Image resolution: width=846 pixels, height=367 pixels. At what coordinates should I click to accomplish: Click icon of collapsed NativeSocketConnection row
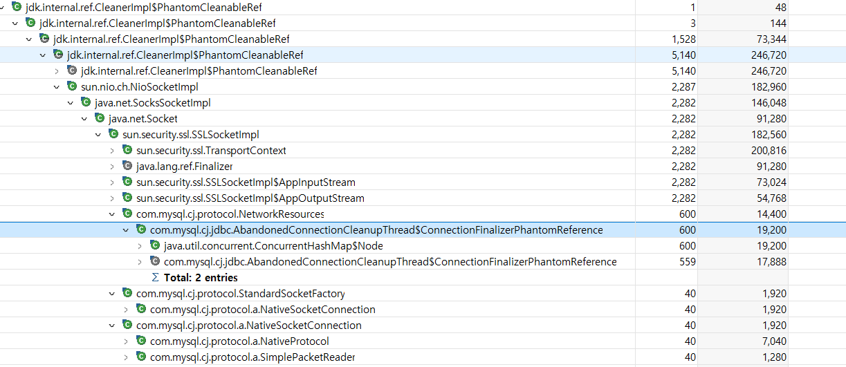pos(141,309)
